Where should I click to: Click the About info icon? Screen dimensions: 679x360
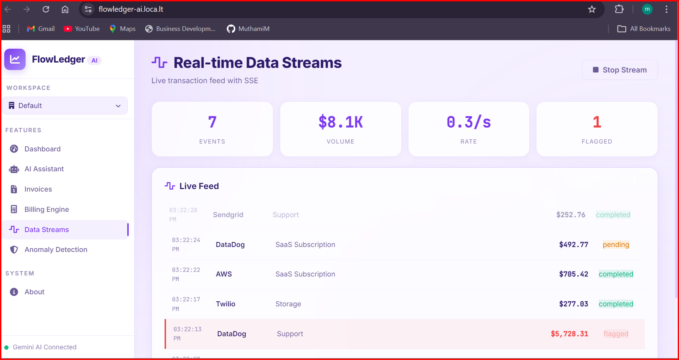coord(14,292)
